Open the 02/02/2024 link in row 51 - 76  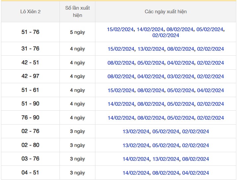point(166,35)
